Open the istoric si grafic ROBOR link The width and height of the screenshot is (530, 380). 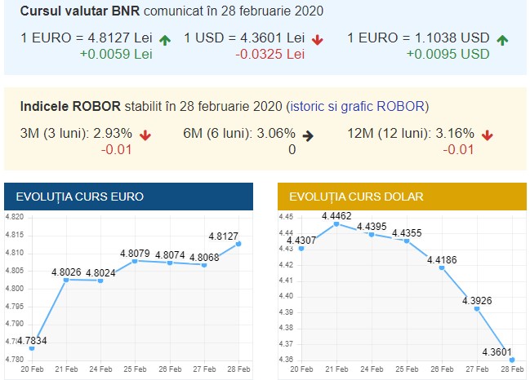pyautogui.click(x=359, y=107)
